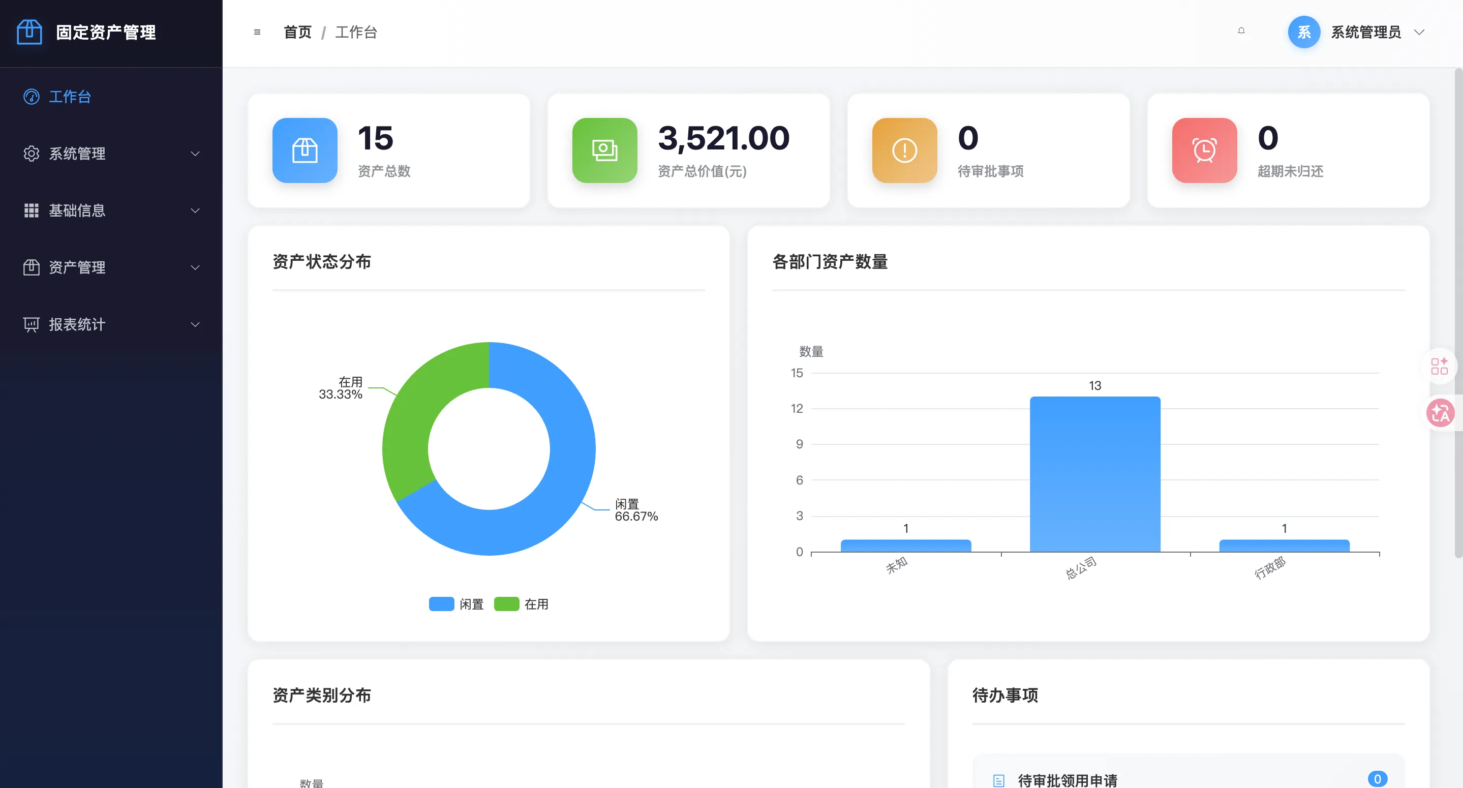Expand the 基础信息 submenu chevron
Image resolution: width=1463 pixels, height=788 pixels.
click(x=195, y=210)
